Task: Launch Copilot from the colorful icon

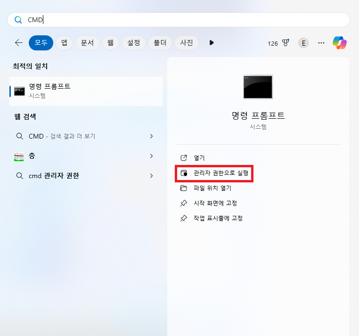Action: 340,43
